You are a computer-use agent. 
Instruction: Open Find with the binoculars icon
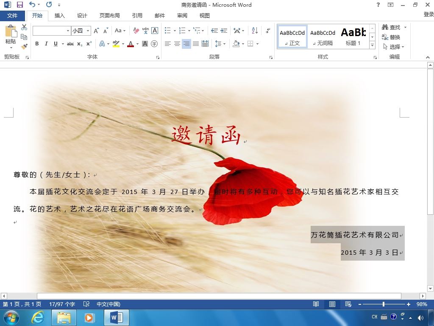tap(391, 27)
